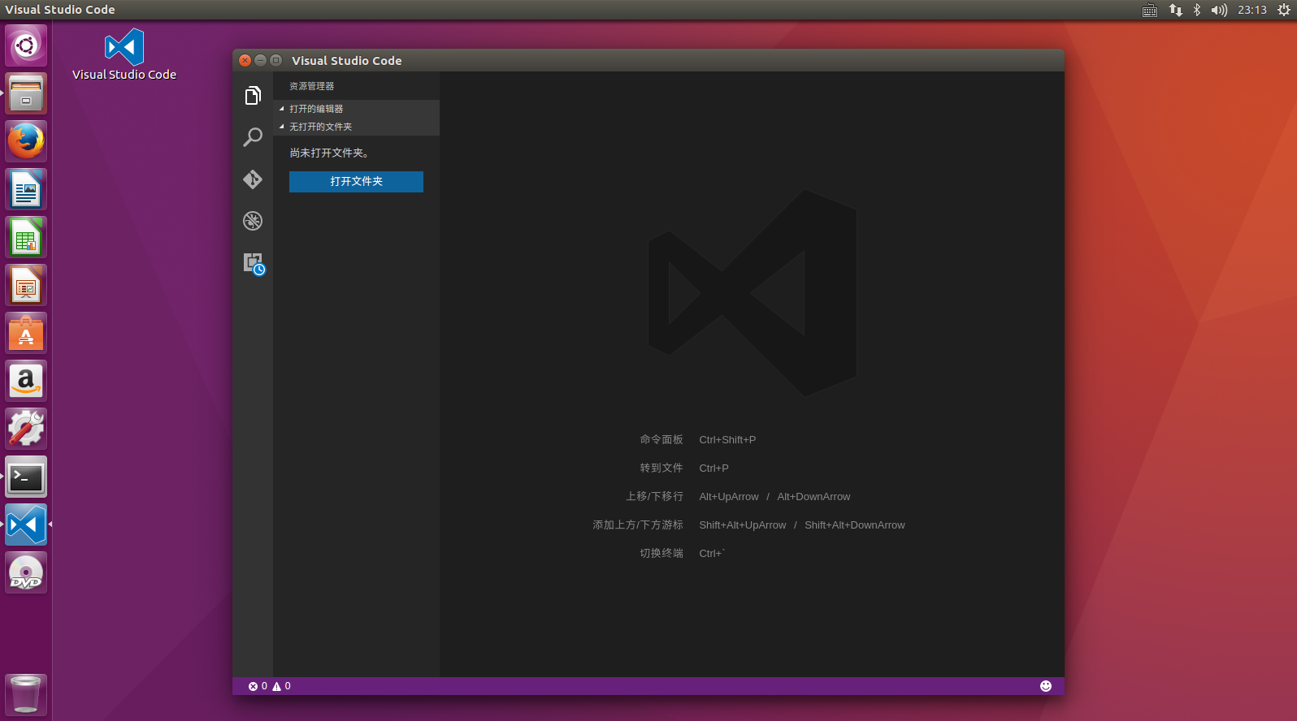Open Ubuntu Software in launcher
1297x721 pixels.
coord(26,333)
